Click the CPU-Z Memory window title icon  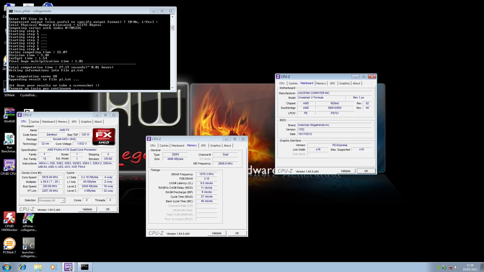pos(149,139)
